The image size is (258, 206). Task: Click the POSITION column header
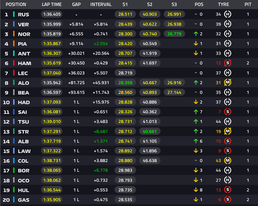[16, 4]
